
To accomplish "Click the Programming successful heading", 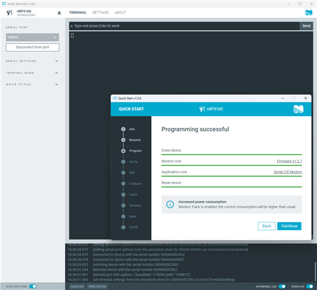I will pyautogui.click(x=195, y=129).
